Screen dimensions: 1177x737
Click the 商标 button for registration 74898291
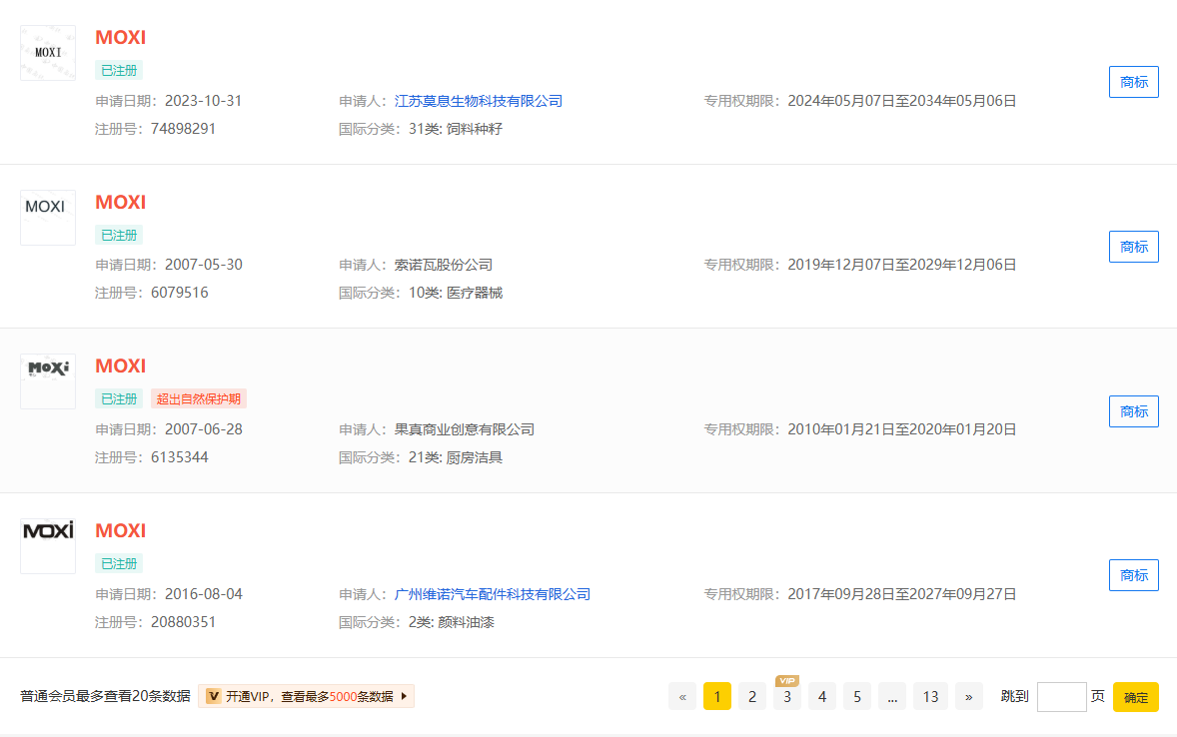(x=1133, y=82)
